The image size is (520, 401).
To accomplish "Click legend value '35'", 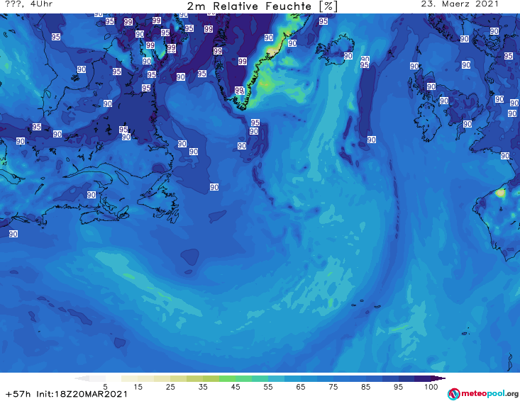I will tap(203, 387).
